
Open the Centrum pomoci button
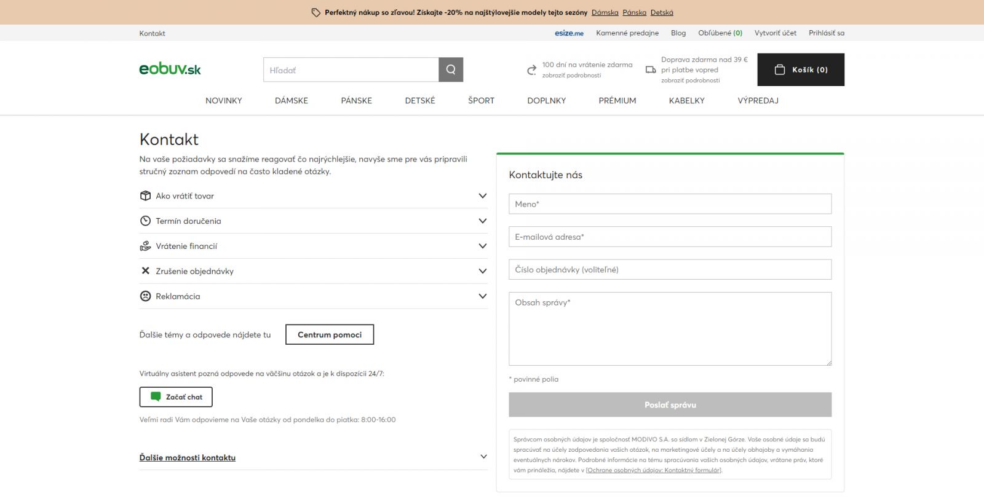[x=330, y=335]
